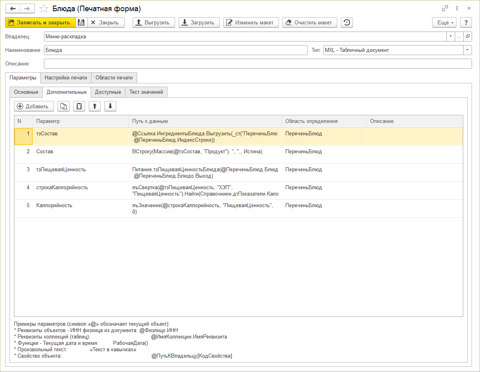Open the Тест значений subtab
The height and width of the screenshot is (372, 480).
(x=146, y=92)
